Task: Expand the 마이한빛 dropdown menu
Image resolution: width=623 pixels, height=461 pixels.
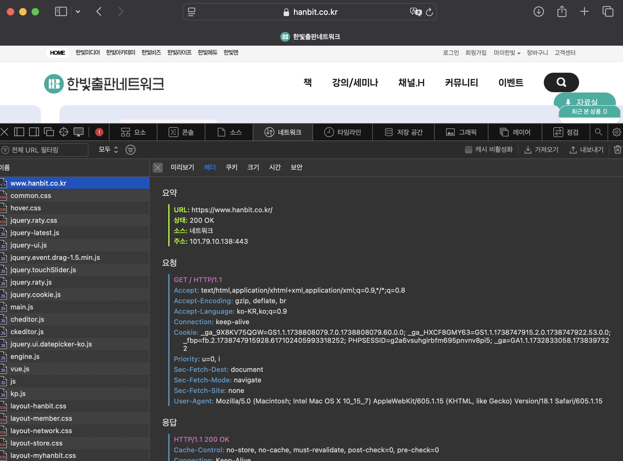Action: pos(507,53)
